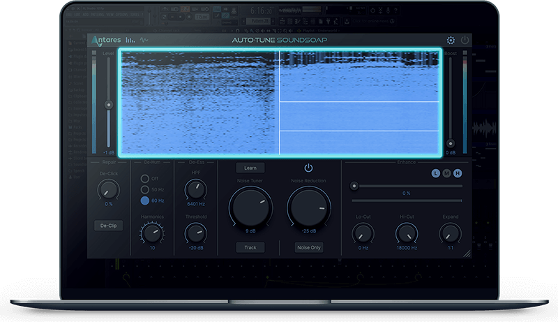Click the Lo-Cut knob

coord(363,234)
